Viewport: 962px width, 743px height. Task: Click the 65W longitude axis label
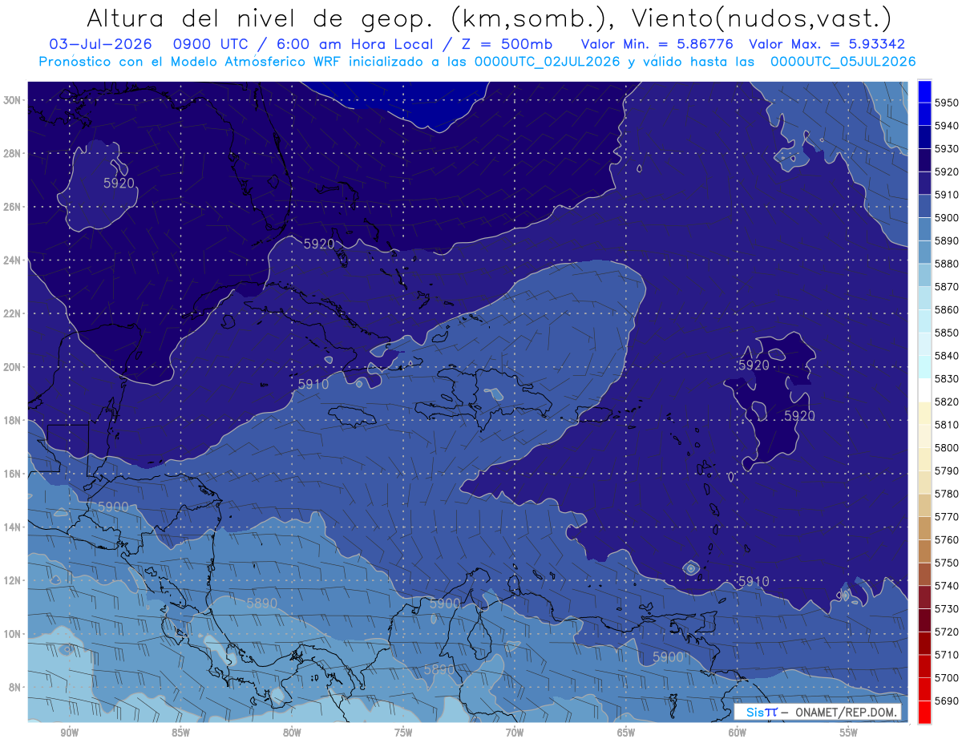pos(626,733)
